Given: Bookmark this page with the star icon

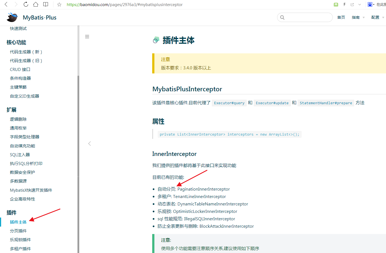Looking at the screenshot, I should pyautogui.click(x=59, y=4).
